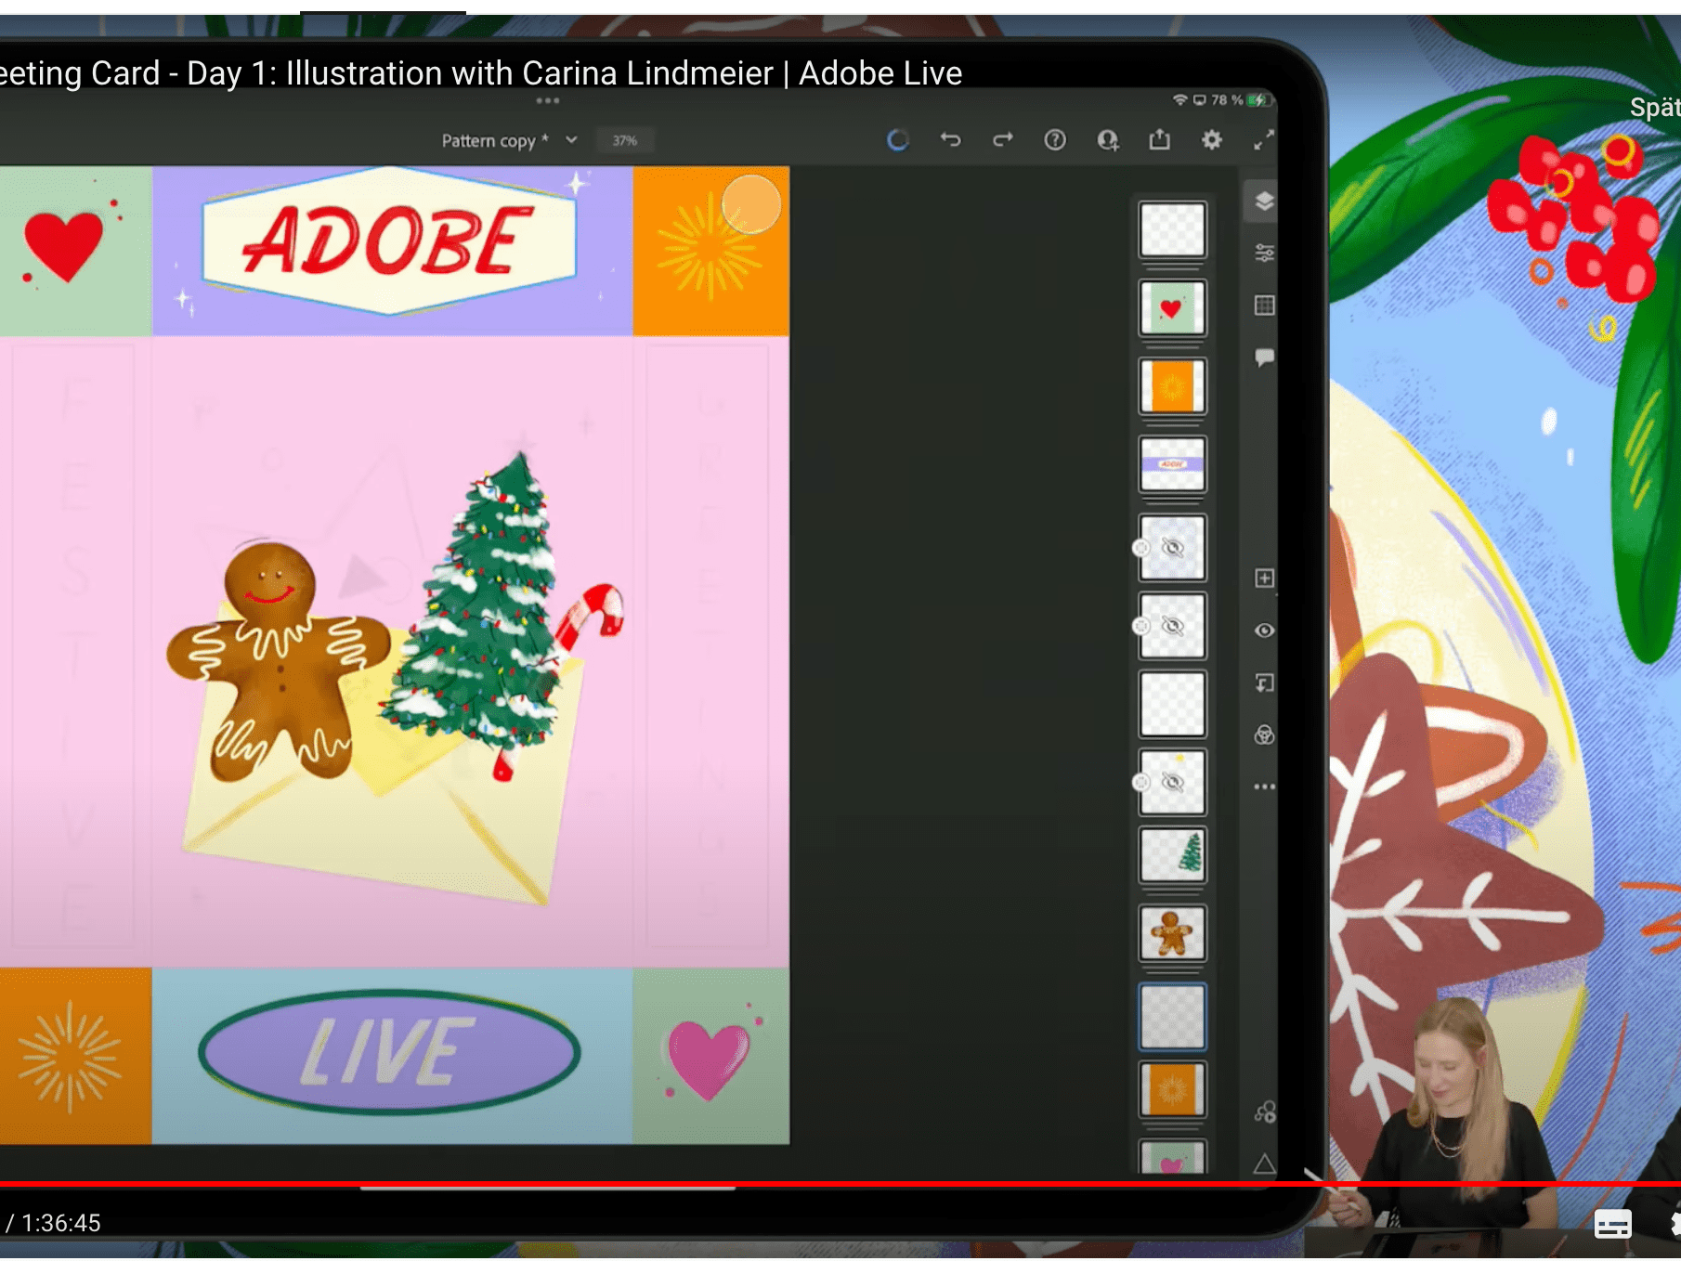Click the clipping mask arrow icon
The width and height of the screenshot is (1681, 1261).
click(1264, 682)
